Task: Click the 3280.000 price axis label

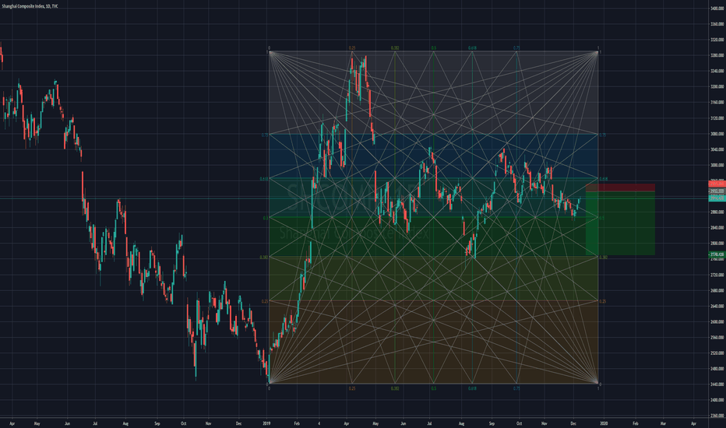Action: 717,55
